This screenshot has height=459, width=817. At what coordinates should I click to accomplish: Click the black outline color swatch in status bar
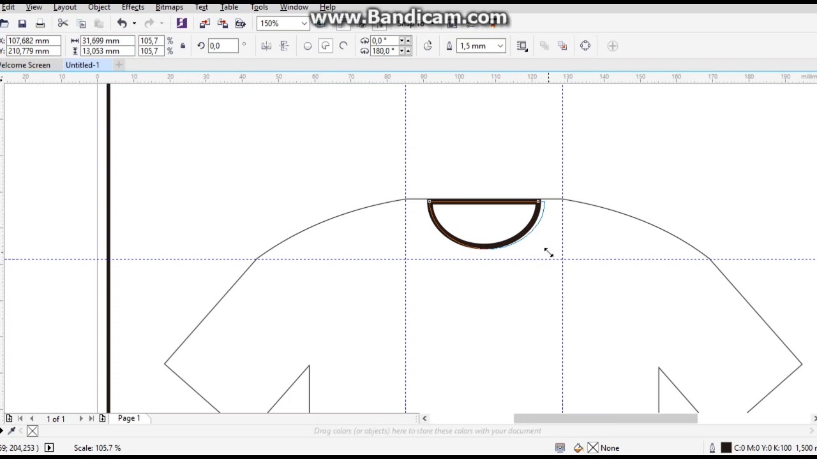pos(726,448)
